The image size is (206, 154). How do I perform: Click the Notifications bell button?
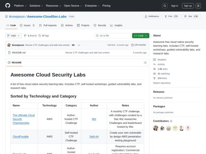tap(152, 16)
